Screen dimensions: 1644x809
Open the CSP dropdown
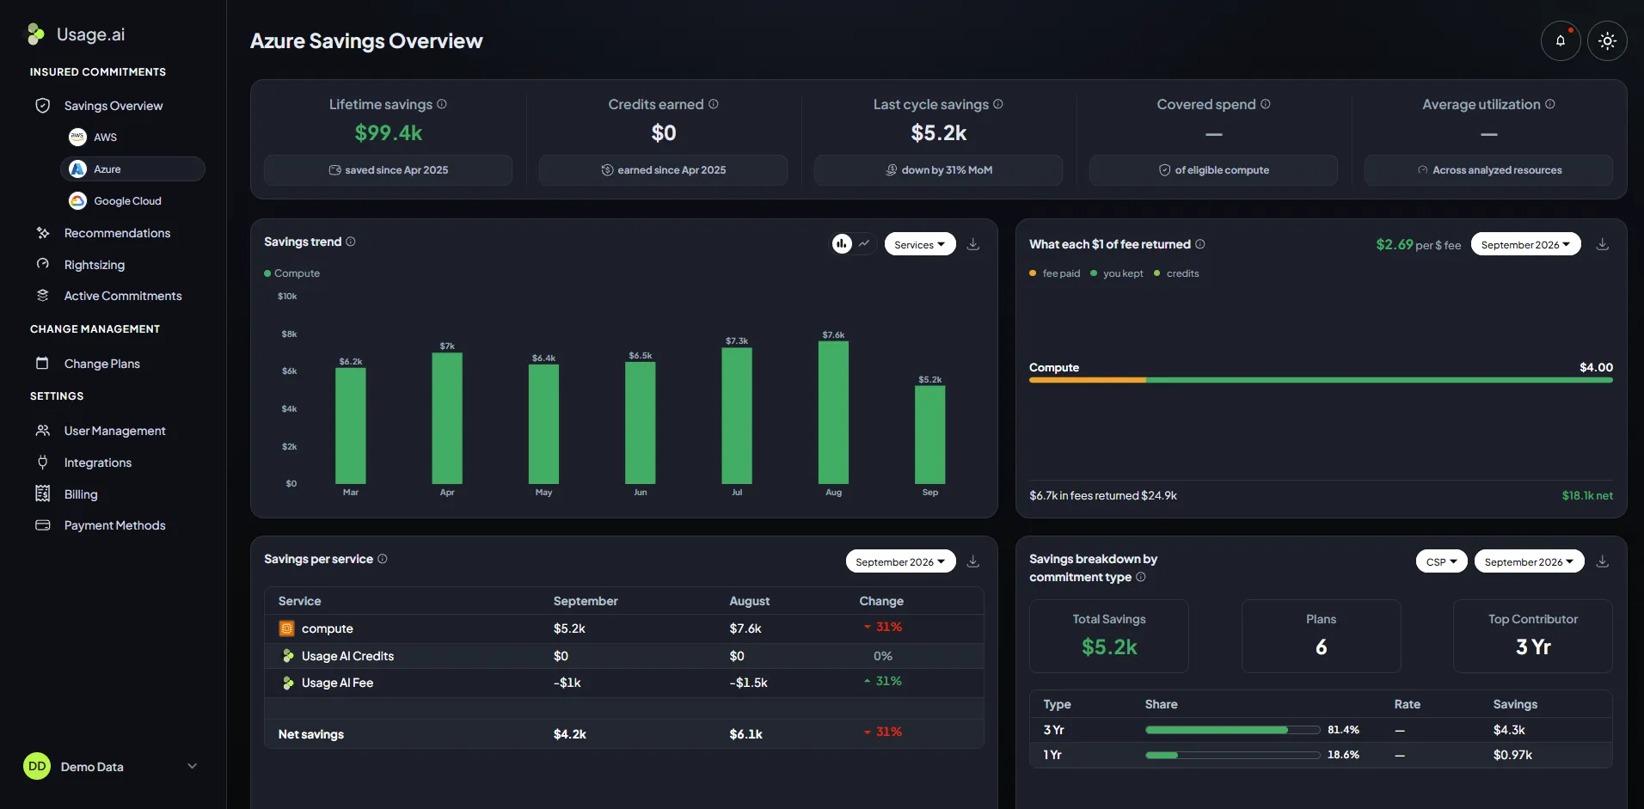click(1441, 561)
